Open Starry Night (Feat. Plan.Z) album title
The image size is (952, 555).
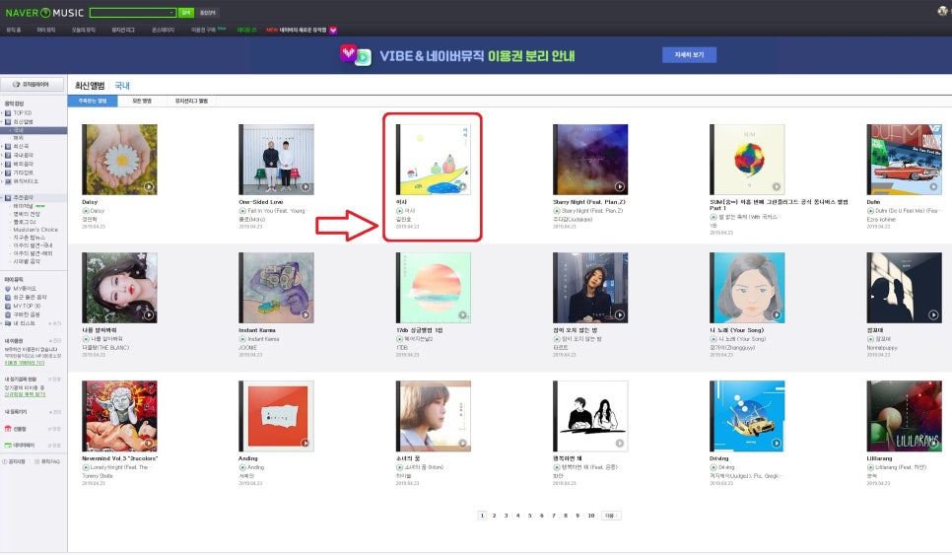[x=589, y=202]
